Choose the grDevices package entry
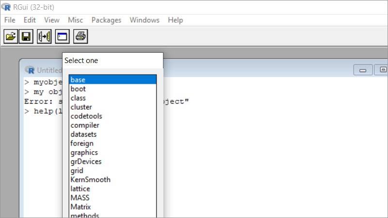Viewport: 388px width, 218px height. [113, 161]
